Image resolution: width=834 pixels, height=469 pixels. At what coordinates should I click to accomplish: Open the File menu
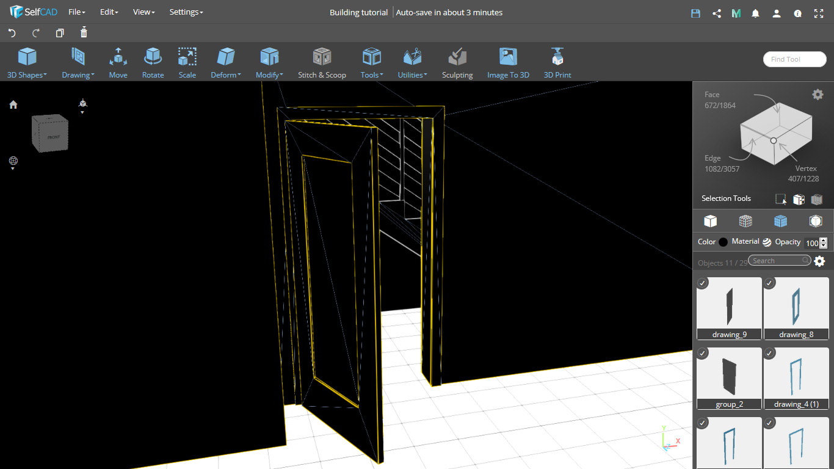pyautogui.click(x=76, y=12)
